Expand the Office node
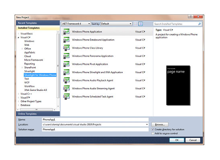Image resolution: width=220 pixels, height=160 pixels. (x=22, y=49)
